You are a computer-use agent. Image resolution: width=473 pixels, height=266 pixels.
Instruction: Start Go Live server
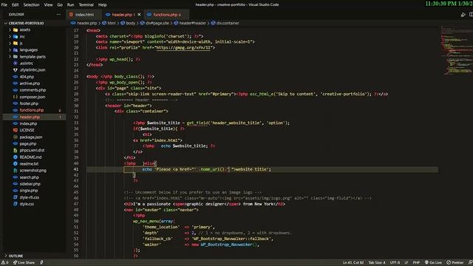tap(433, 263)
